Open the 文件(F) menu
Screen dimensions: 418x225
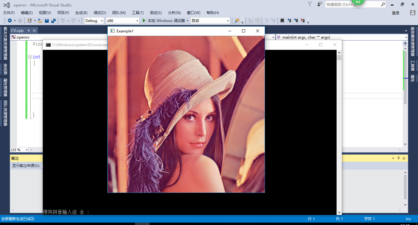tap(9, 13)
